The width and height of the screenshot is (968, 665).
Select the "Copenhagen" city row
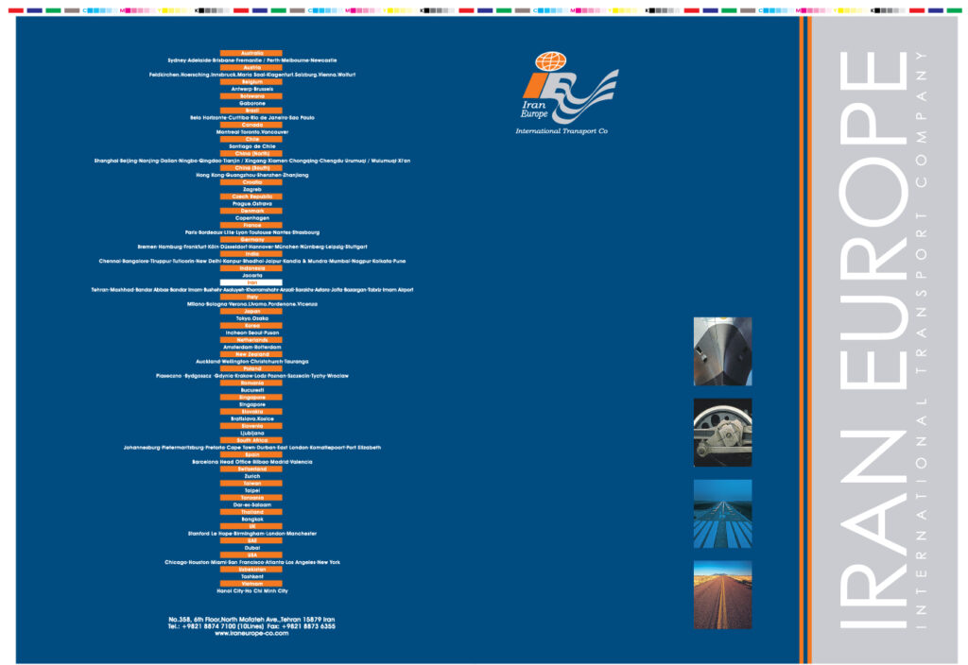click(x=251, y=218)
